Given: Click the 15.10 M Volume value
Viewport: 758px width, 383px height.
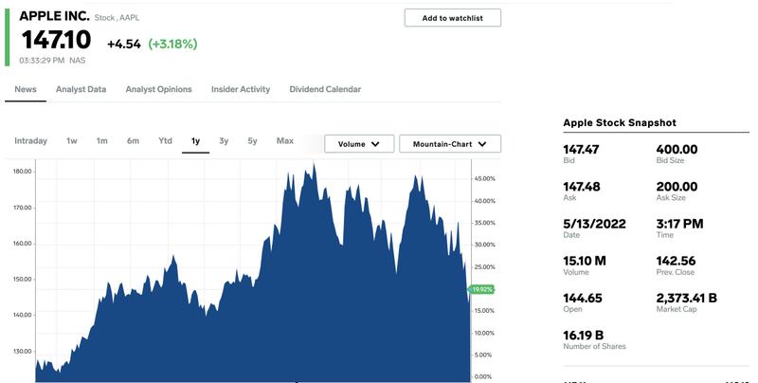Looking at the screenshot, I should pyautogui.click(x=585, y=261).
